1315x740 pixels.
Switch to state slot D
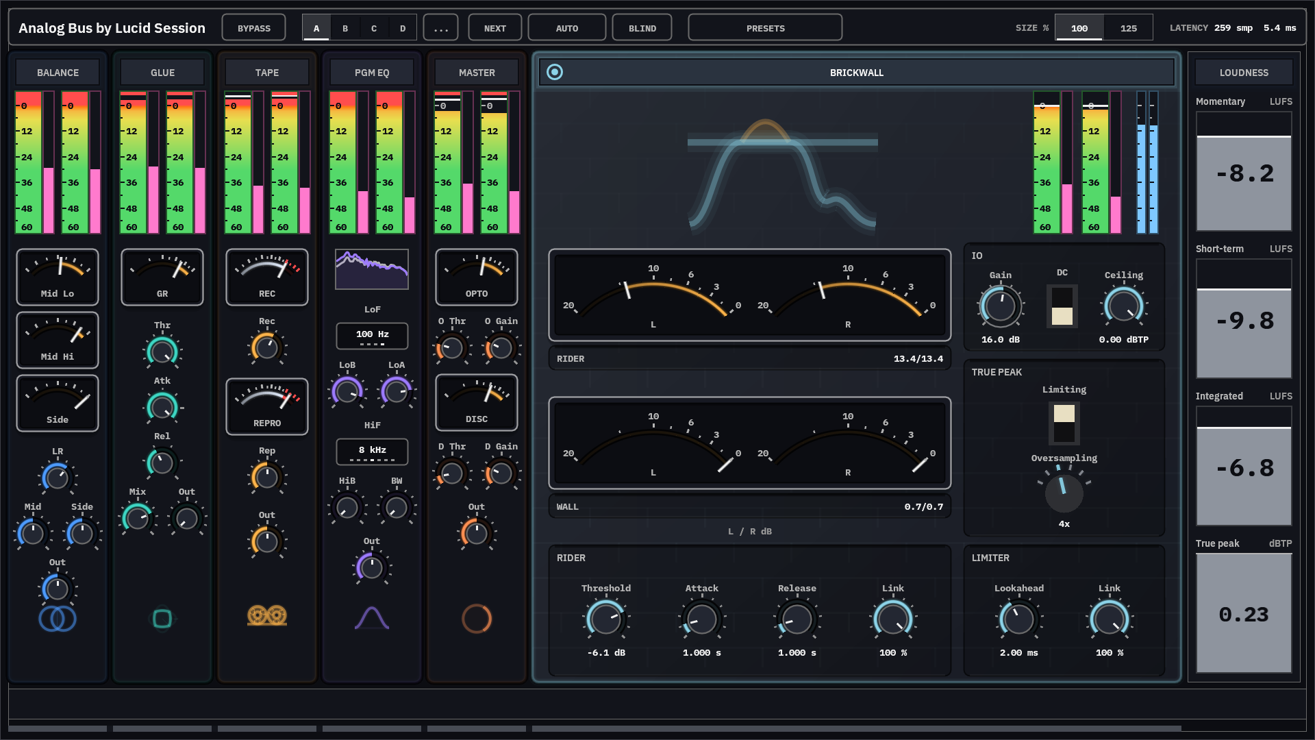[x=403, y=28]
